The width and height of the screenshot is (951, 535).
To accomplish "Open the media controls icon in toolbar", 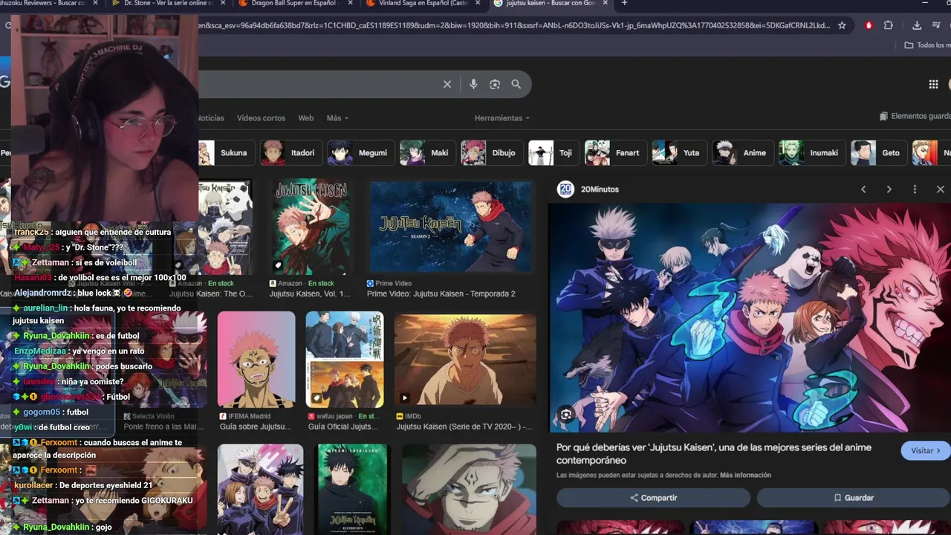I will (936, 25).
